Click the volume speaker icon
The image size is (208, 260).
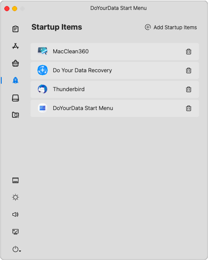coord(15,214)
